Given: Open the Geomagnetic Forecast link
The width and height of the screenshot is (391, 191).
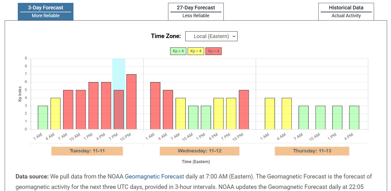Looking at the screenshot, I should point(154,176).
